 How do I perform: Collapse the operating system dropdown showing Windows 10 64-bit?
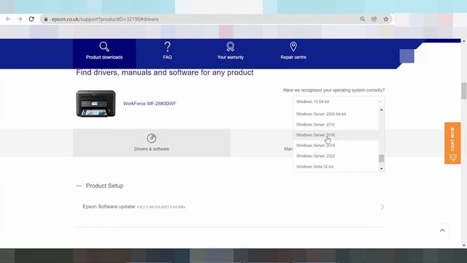(339, 102)
